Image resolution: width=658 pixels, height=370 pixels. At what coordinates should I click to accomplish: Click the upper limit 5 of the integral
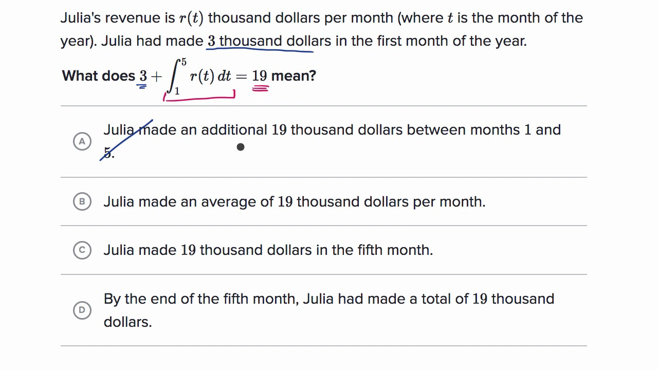click(184, 62)
